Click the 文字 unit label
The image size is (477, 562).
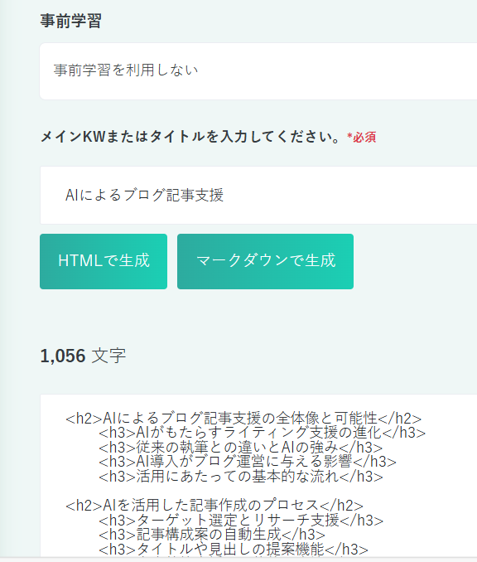click(108, 356)
